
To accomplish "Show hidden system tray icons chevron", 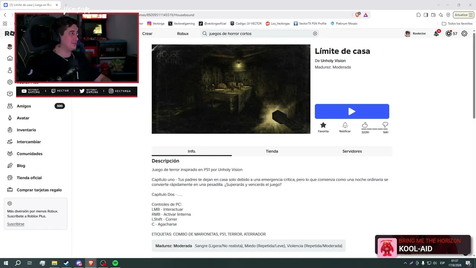I will [405, 263].
